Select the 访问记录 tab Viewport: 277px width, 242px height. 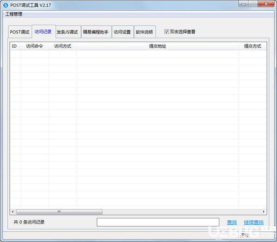(x=43, y=31)
